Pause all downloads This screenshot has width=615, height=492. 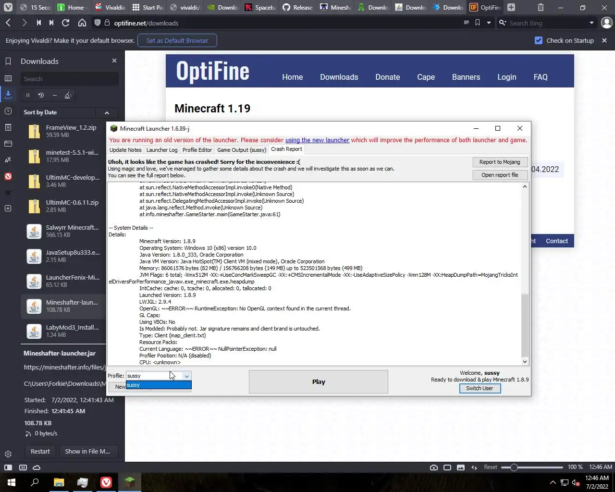28,95
